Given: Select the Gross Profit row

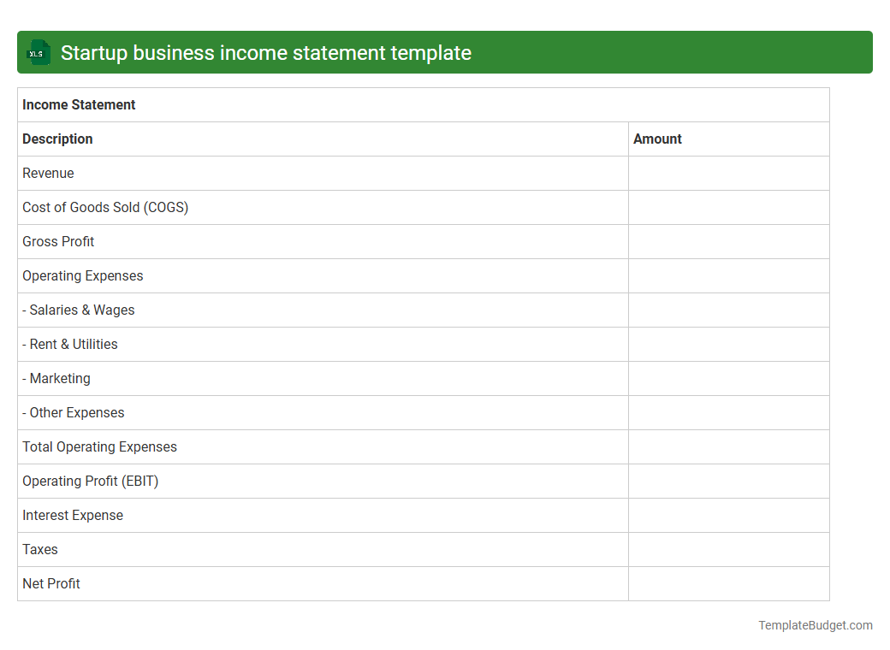Looking at the screenshot, I should tap(58, 241).
